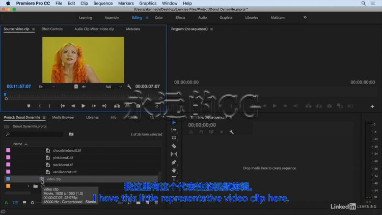Screen dimensions: 382x215
Task: Open Project panel menu icon
Action: (44, 118)
